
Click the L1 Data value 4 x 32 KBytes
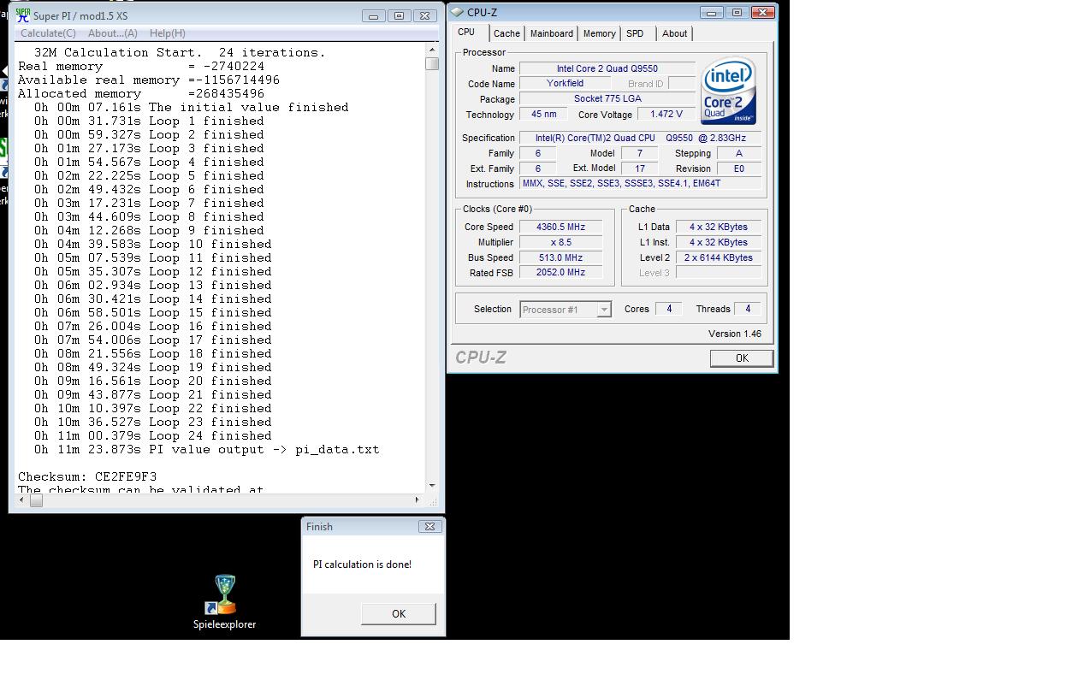718,227
